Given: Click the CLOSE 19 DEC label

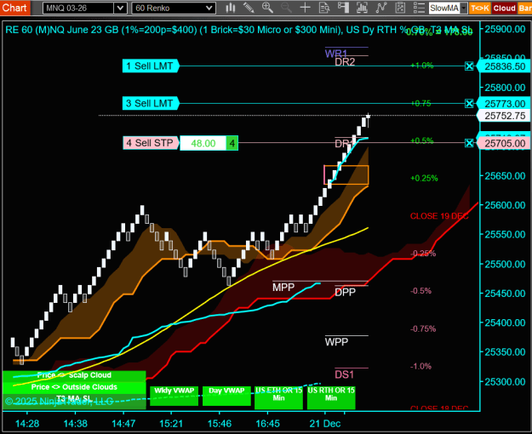Looking at the screenshot, I should (439, 216).
